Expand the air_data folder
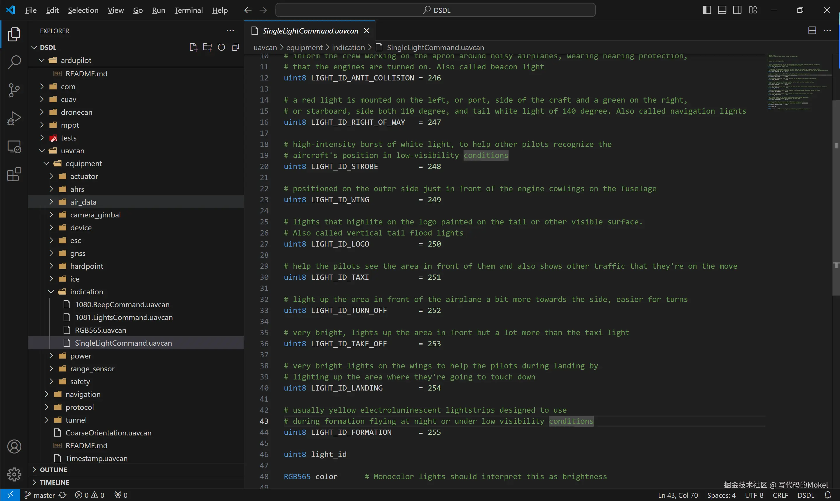 tap(83, 202)
